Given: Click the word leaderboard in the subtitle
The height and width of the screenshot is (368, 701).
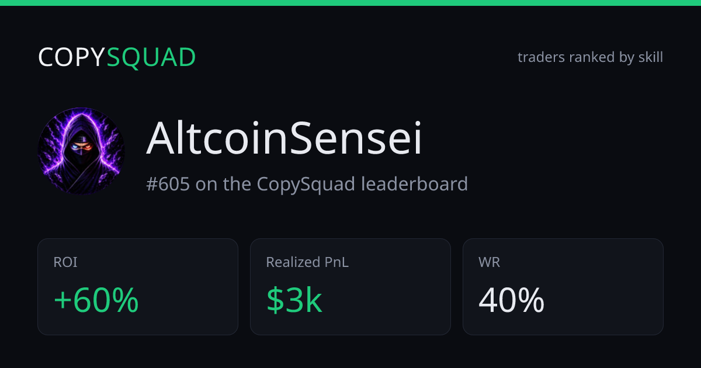Looking at the screenshot, I should click(x=414, y=184).
